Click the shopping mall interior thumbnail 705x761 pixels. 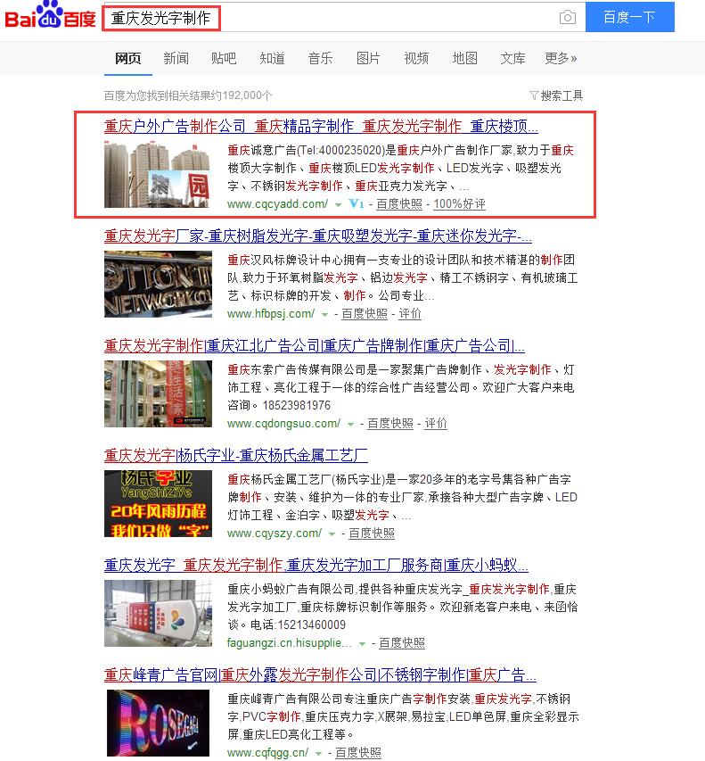coord(158,393)
